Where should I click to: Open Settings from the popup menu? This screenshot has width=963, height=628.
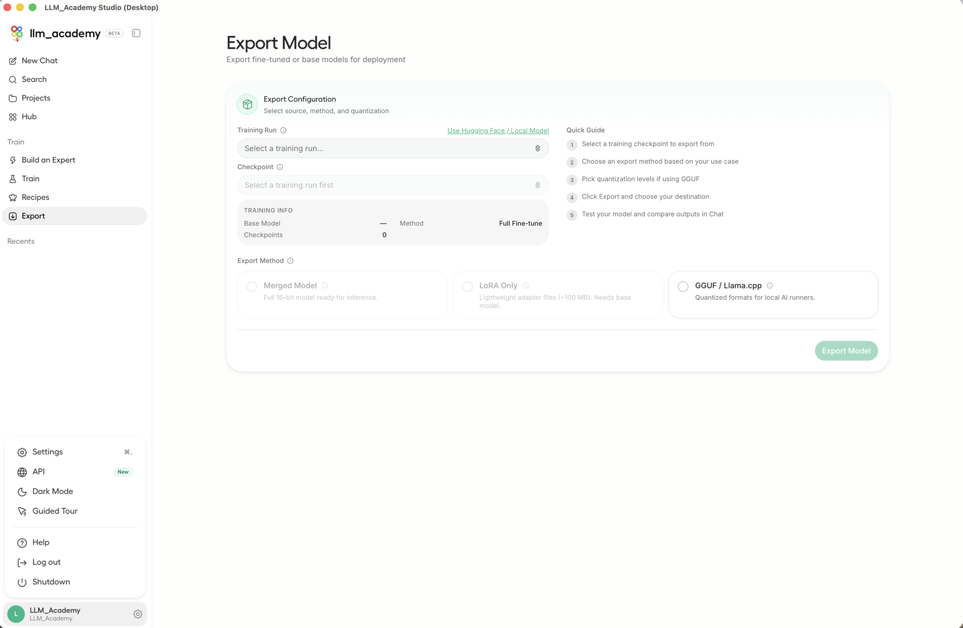click(75, 452)
